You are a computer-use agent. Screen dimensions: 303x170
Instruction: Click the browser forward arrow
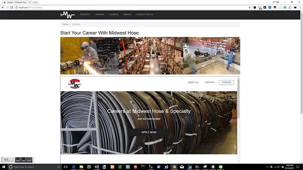(7, 7)
